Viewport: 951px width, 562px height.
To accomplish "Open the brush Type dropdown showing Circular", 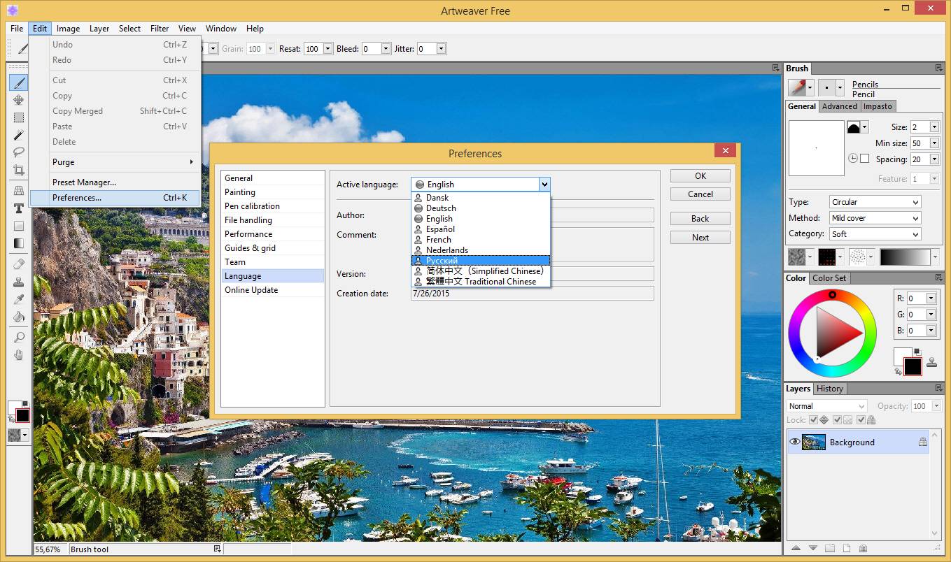I will [x=875, y=202].
